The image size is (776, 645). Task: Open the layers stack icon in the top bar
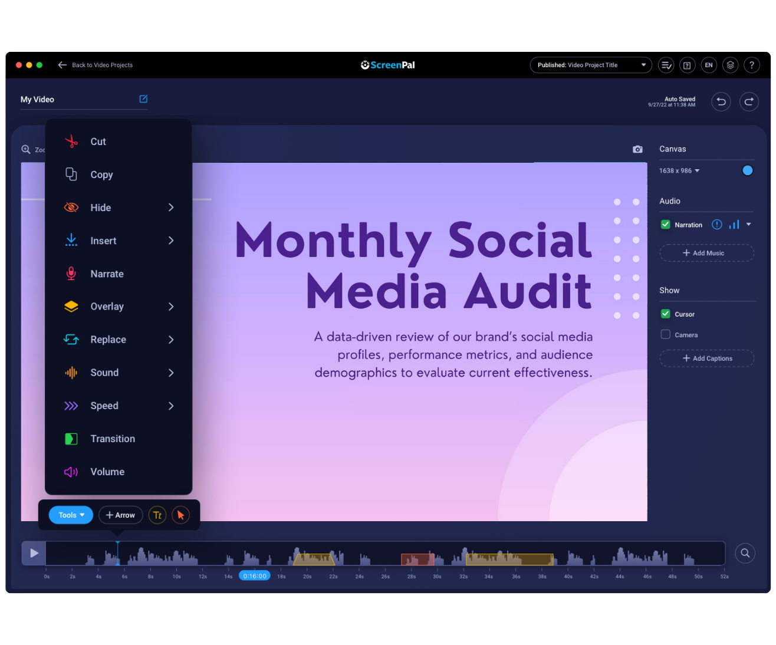pyautogui.click(x=730, y=65)
